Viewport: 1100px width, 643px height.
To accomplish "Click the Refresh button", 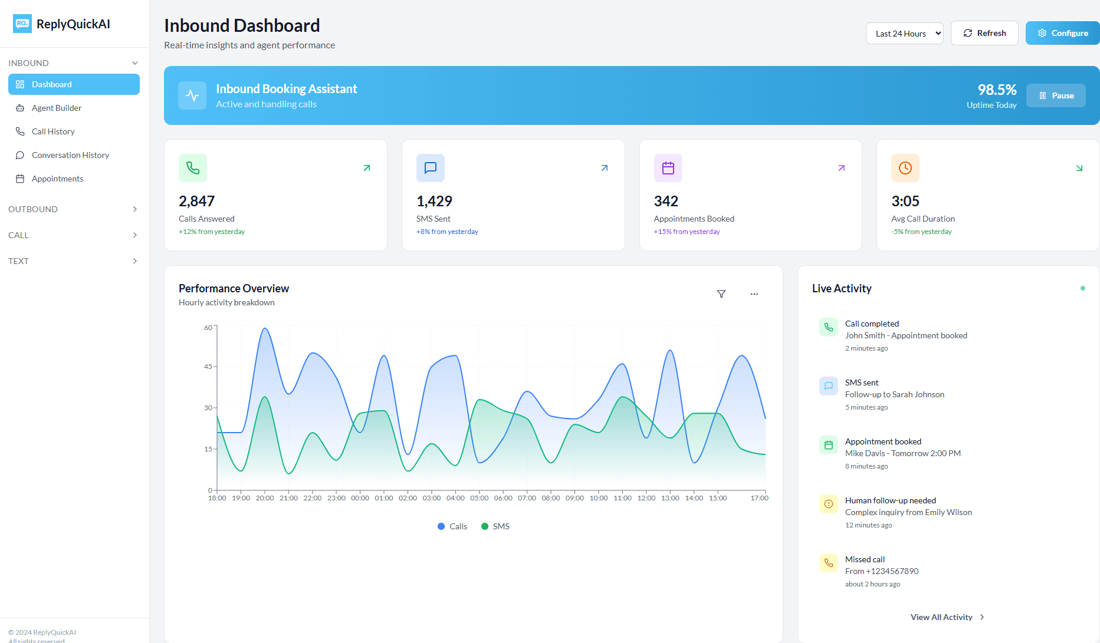I will (x=984, y=33).
